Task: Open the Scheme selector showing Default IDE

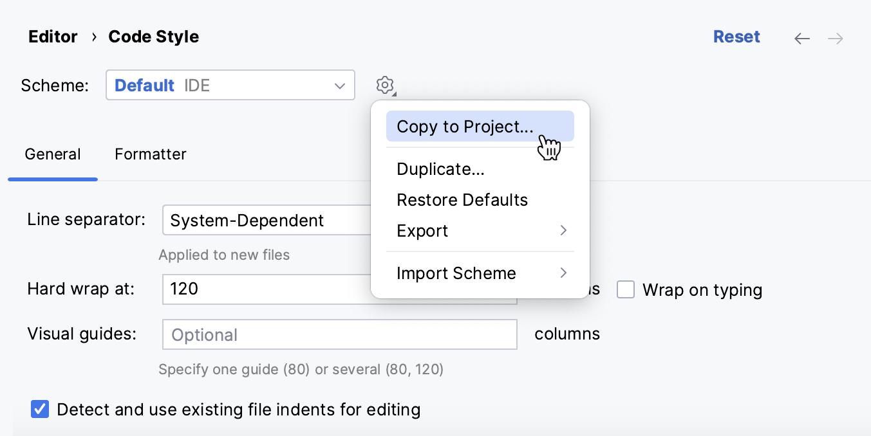Action: (230, 85)
